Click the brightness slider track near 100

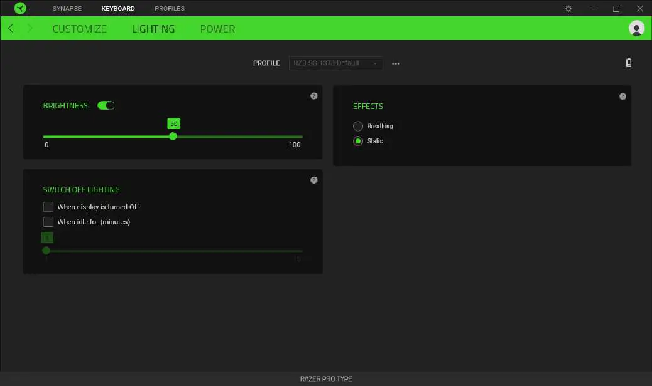(x=298, y=137)
